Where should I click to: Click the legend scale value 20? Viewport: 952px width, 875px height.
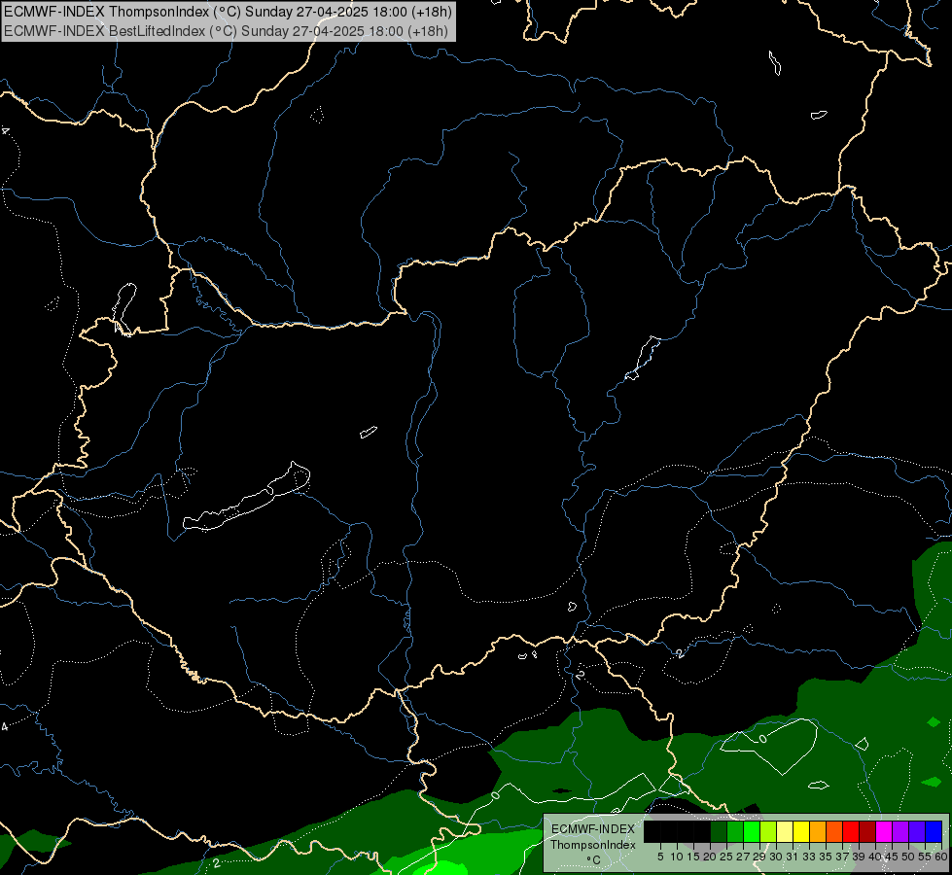coord(710,857)
